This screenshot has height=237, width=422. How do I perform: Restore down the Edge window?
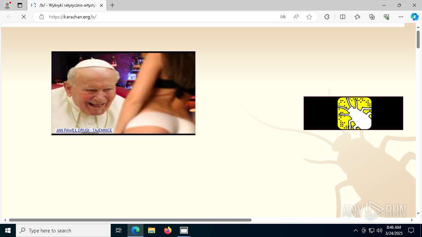coord(399,5)
